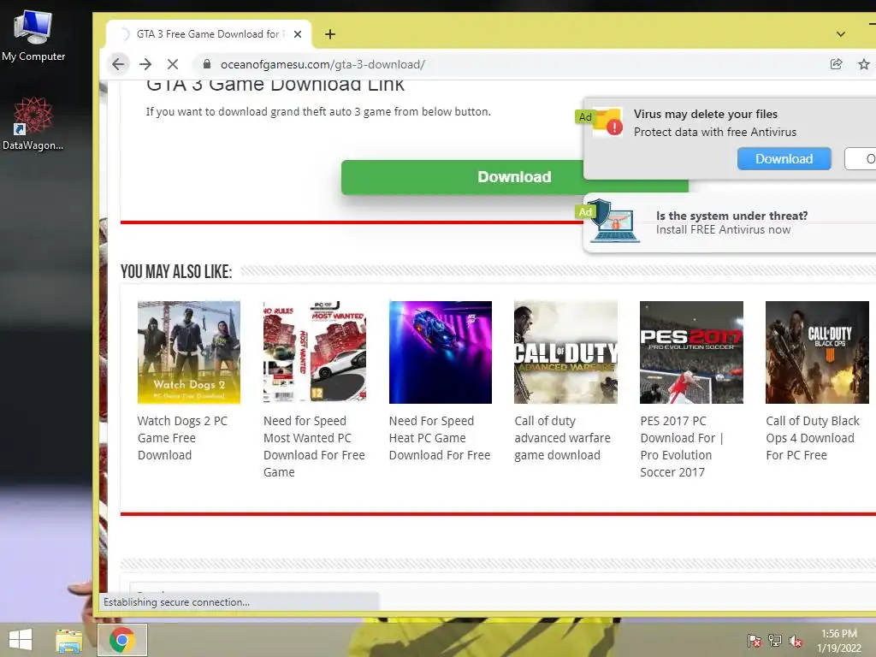This screenshot has width=876, height=657.
Task: Open the Watch Dogs 2 thumbnail
Action: click(189, 352)
